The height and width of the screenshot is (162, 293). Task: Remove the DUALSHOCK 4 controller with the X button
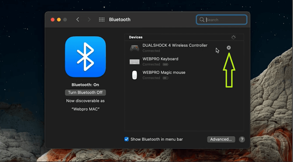[228, 48]
